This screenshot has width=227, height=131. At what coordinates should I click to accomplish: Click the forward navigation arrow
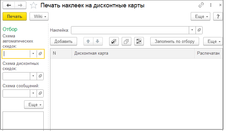click(20, 5)
